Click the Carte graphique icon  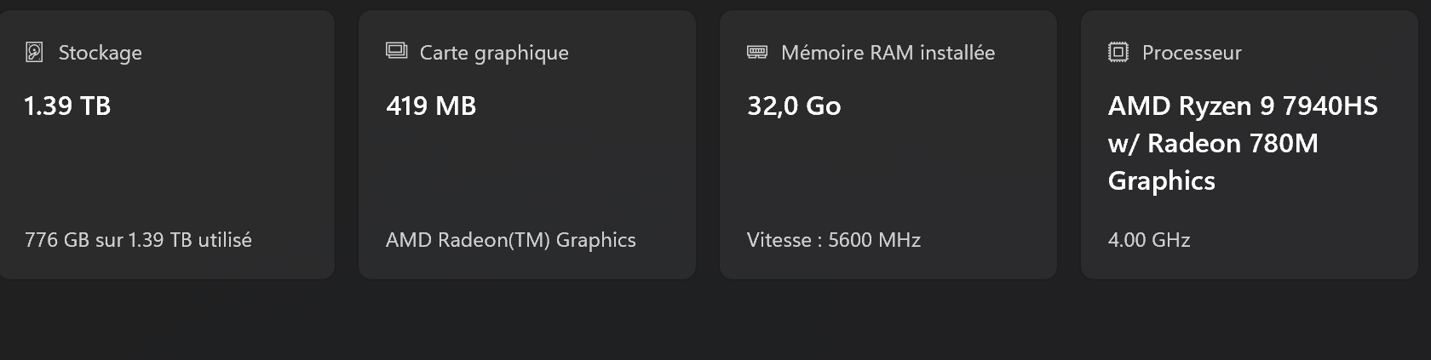(x=396, y=51)
